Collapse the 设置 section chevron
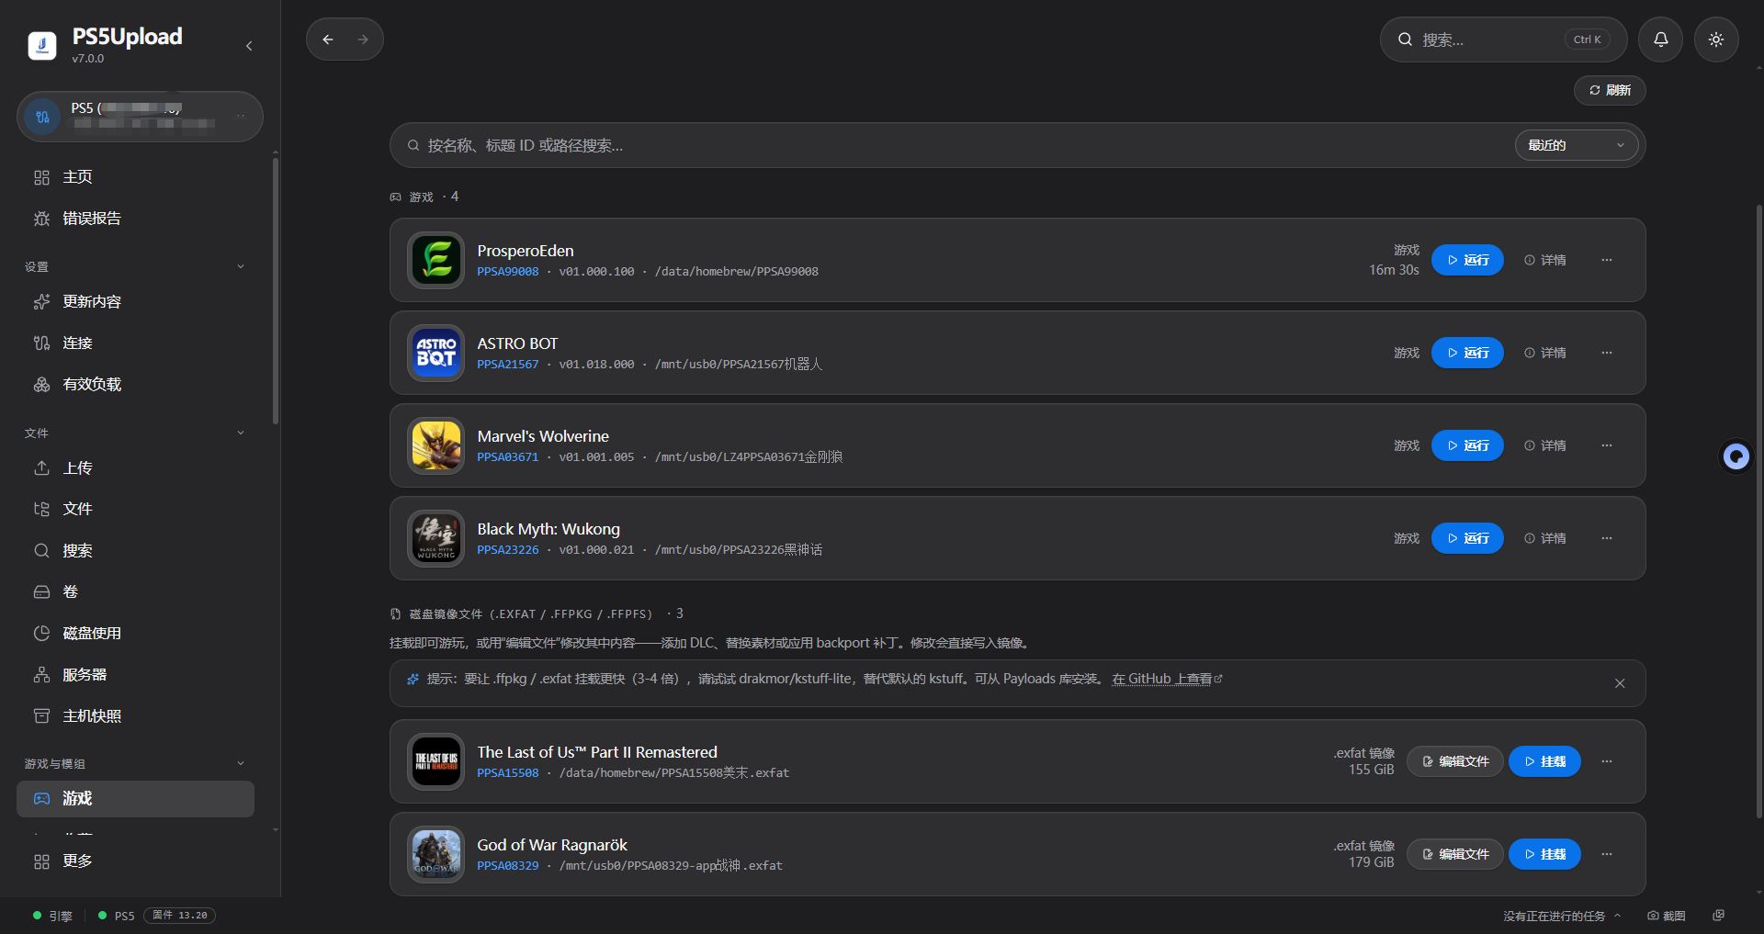This screenshot has width=1764, height=934. pos(241,266)
